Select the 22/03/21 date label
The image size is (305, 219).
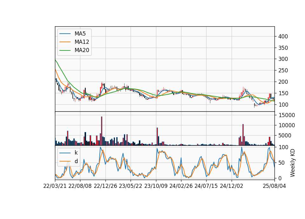(55, 186)
